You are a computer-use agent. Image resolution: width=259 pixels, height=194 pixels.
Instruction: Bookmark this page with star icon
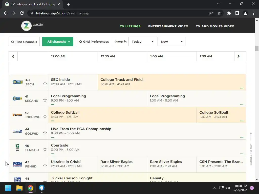coord(219,13)
